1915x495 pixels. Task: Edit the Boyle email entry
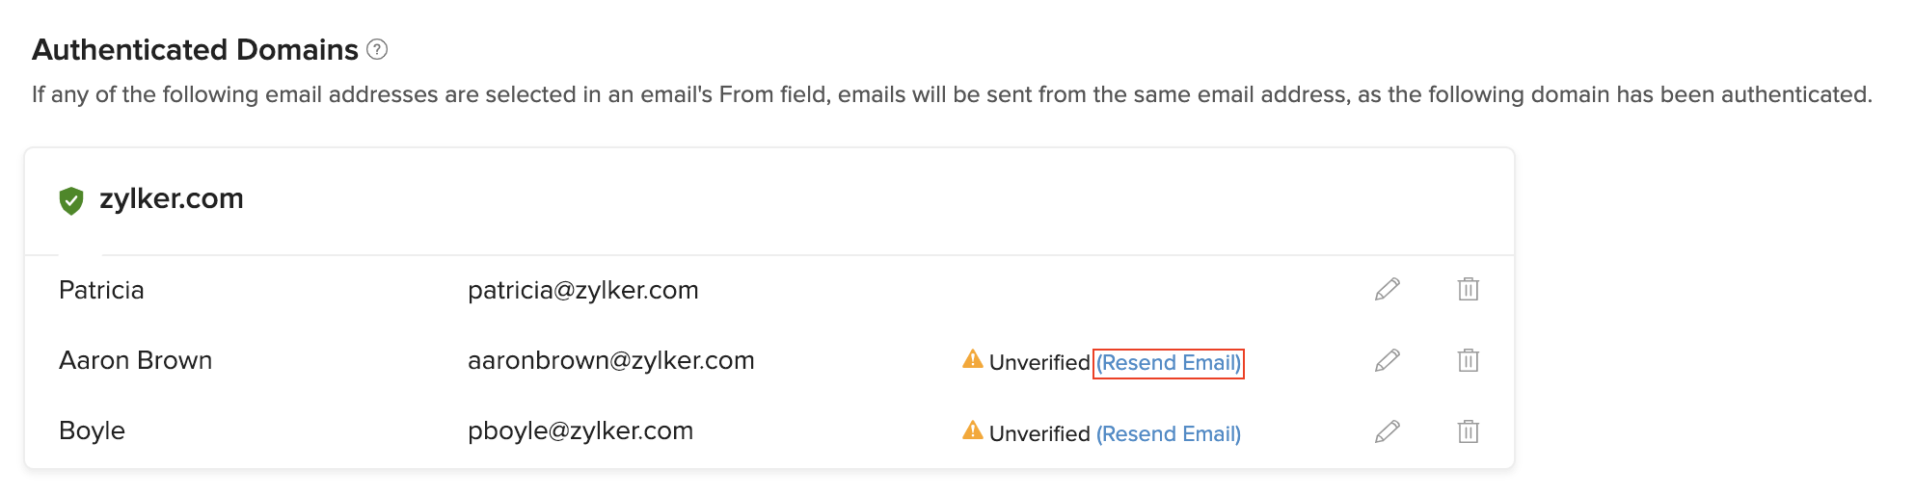click(1387, 431)
